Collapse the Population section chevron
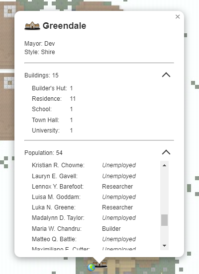Image resolution: width=199 pixels, height=274 pixels. pyautogui.click(x=166, y=152)
